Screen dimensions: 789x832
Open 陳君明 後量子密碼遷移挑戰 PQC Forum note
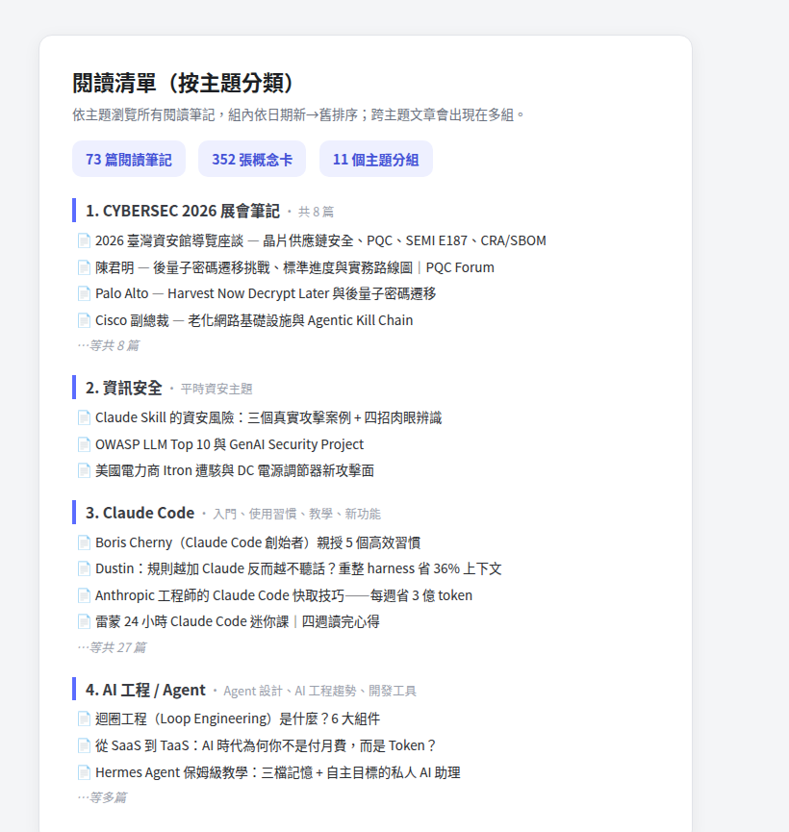pyautogui.click(x=294, y=267)
